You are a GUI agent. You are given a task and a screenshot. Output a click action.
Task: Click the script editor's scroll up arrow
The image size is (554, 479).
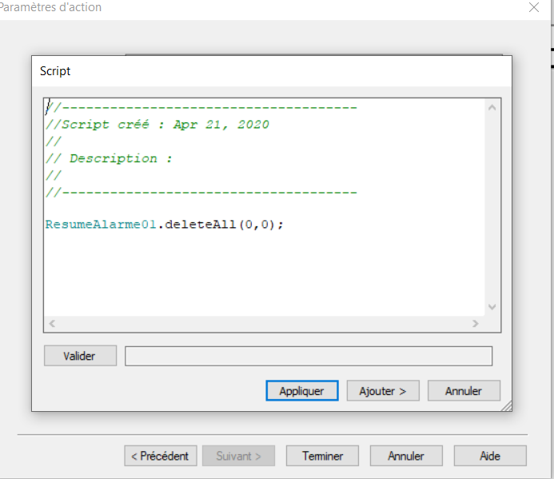[492, 107]
